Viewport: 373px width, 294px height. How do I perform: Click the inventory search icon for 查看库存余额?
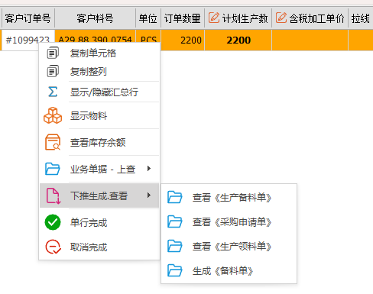point(53,142)
